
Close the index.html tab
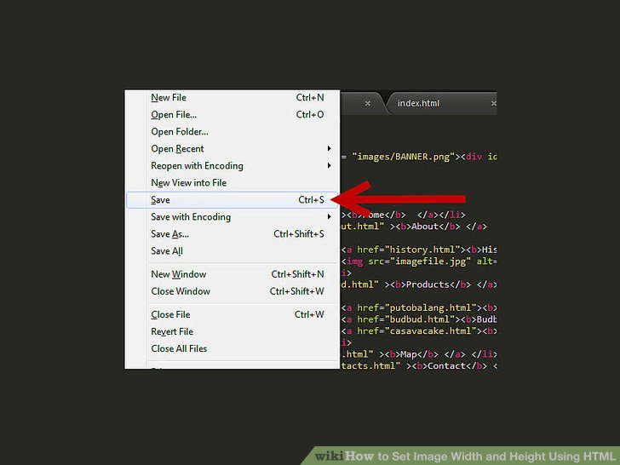tap(493, 104)
